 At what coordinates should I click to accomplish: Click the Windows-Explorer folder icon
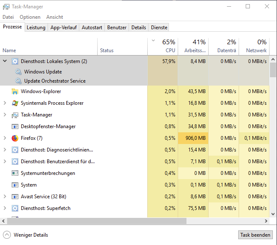pos(15,91)
